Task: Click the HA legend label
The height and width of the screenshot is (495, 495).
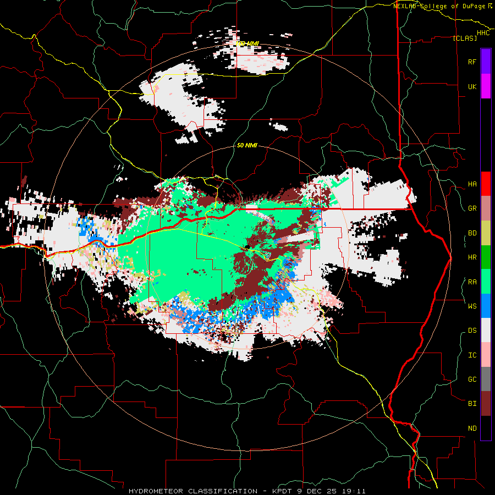Action: click(472, 184)
